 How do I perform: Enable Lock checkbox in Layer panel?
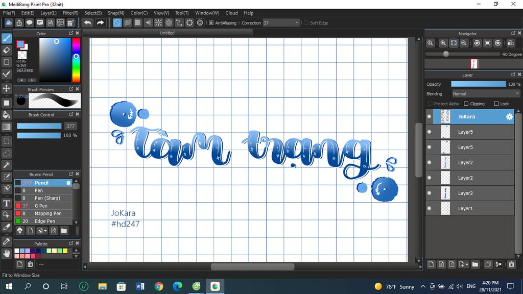tap(496, 104)
